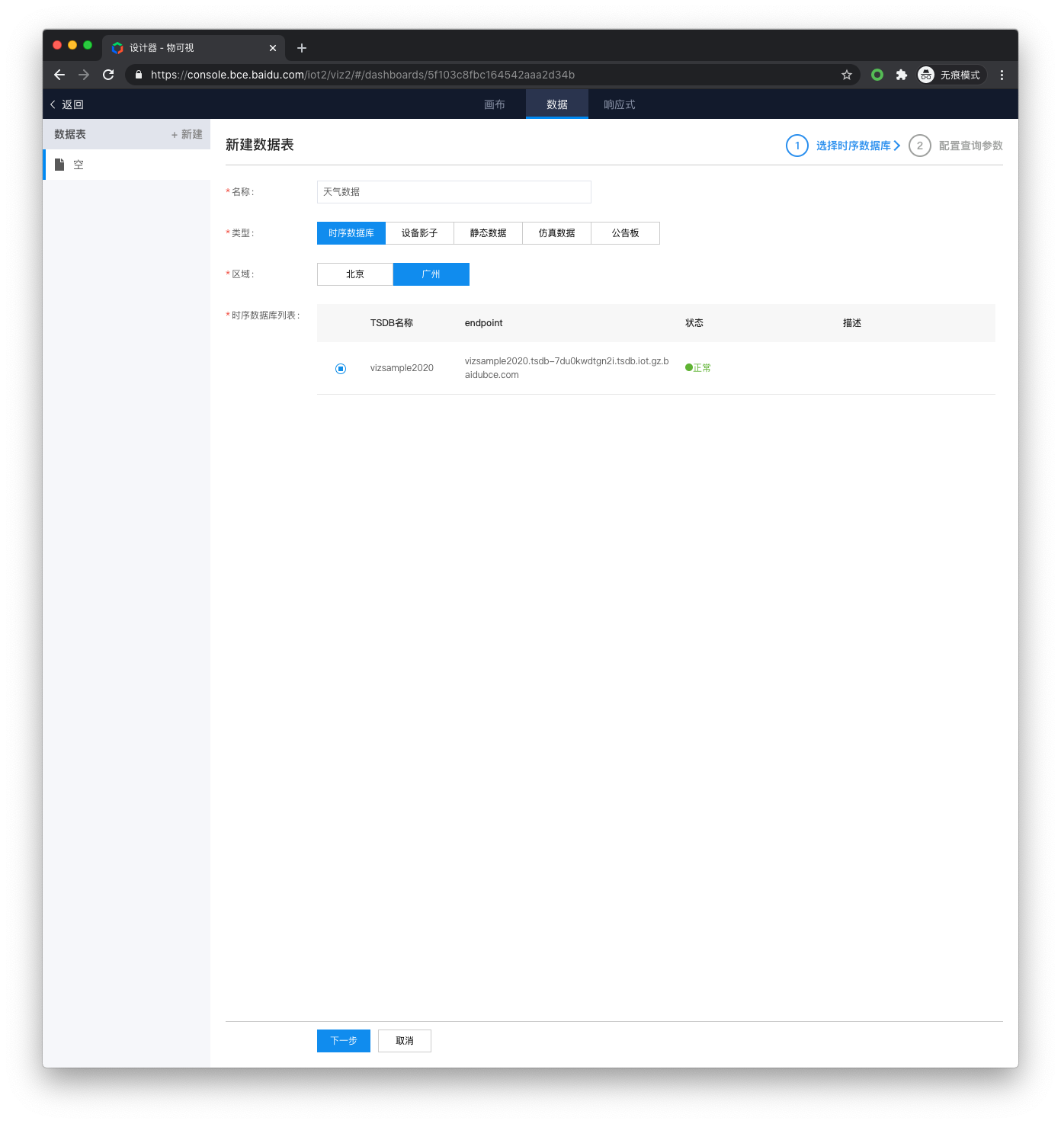Viewport: 1061px width, 1124px height.
Task: Select the vizsample2020 radio button
Action: [x=341, y=369]
